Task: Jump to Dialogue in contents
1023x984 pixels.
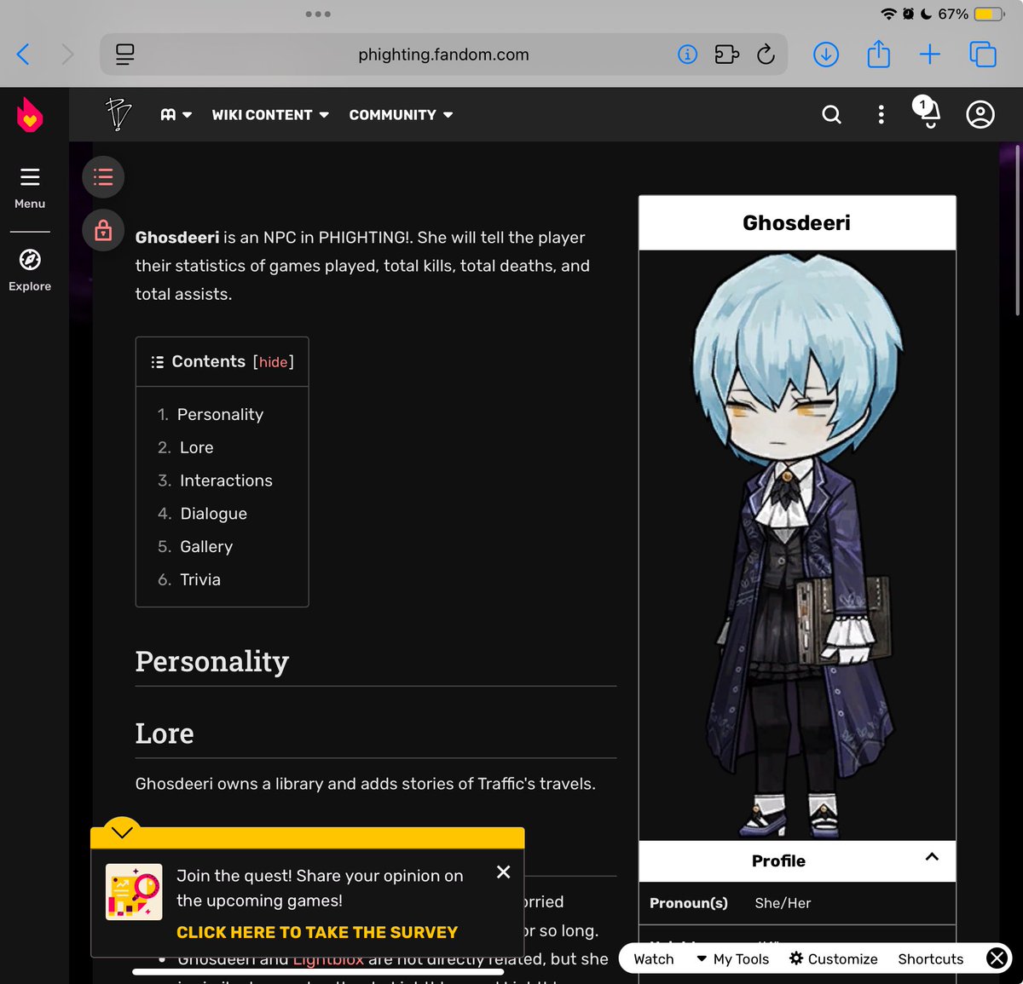Action: pos(213,514)
